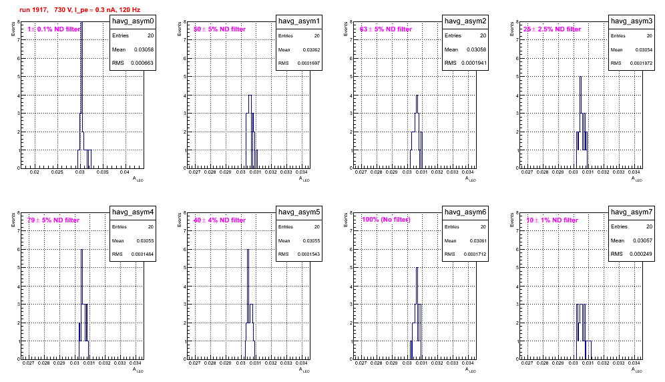Viewport: 665px width, 382px height.
Task: Select the havg_asym5 stats box title
Action: pyautogui.click(x=299, y=212)
